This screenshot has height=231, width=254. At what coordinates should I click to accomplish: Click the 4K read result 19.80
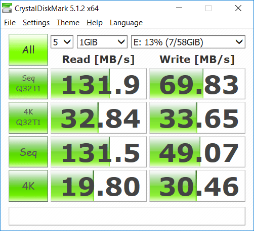[x=99, y=186]
